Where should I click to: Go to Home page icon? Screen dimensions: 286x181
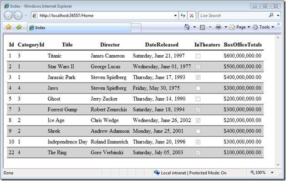coord(187,27)
